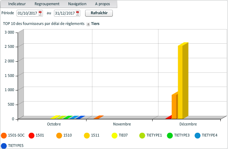Click the Novembre axis label

(122, 124)
